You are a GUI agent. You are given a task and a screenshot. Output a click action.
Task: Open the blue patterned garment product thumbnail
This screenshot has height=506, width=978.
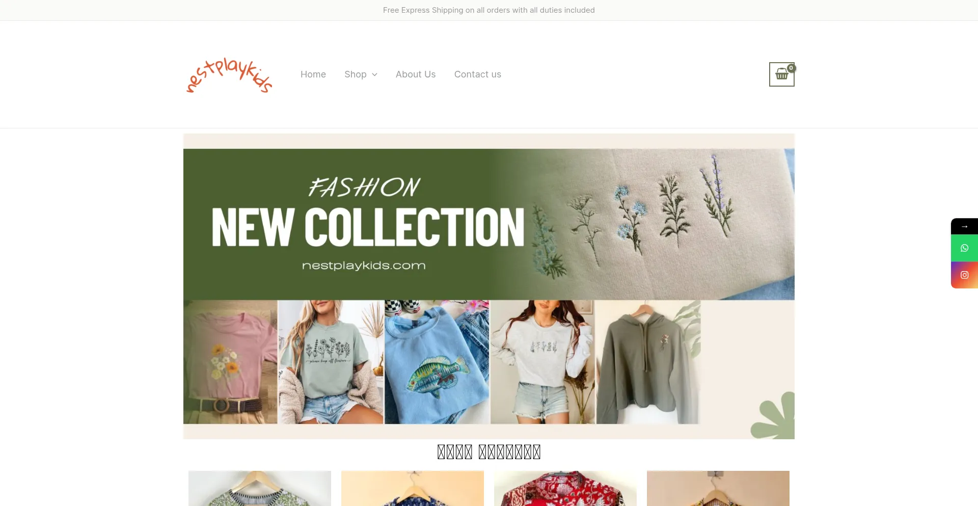tap(413, 488)
